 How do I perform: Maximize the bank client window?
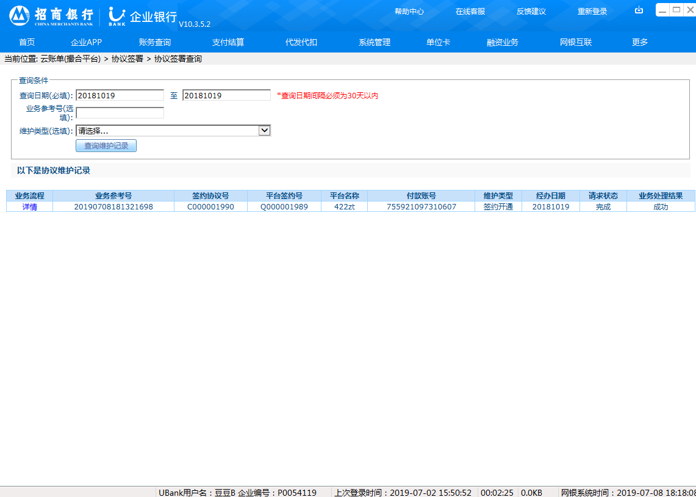click(676, 10)
